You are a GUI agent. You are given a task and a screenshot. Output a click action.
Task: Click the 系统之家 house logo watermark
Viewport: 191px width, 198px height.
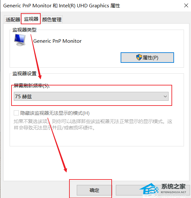[x=149, y=189]
